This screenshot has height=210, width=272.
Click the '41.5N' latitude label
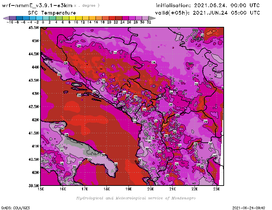(x=33, y=133)
